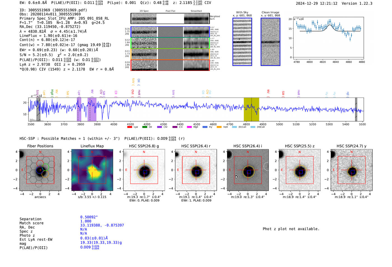This screenshot has height=267, width=392.
Task: Click the Hγ blue legend swatch
Action: pyautogui.click(x=205, y=127)
